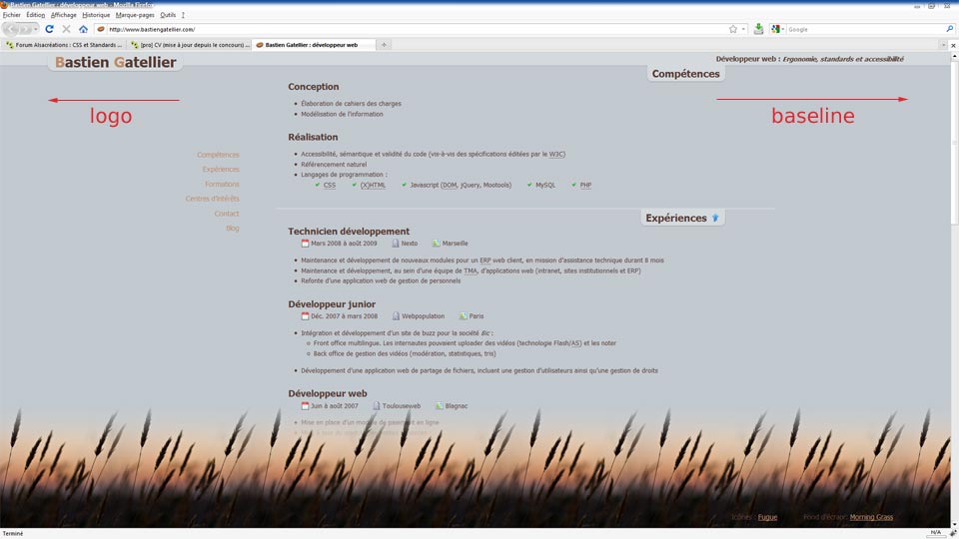Click company icon next to Toulouseweb
Viewport: 959px width, 539px height.
click(x=377, y=406)
